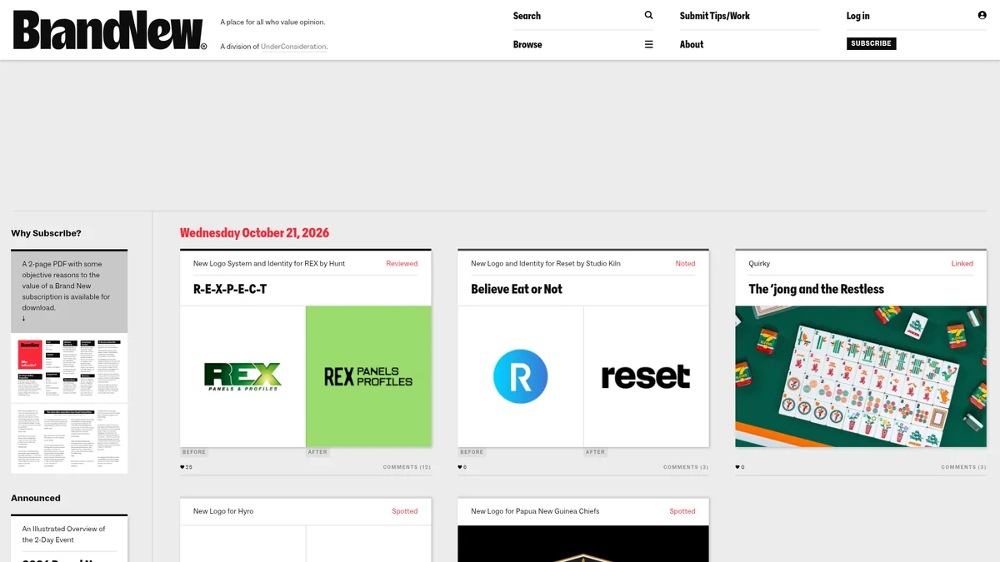
Task: Click the Reviewed category label
Action: point(402,263)
